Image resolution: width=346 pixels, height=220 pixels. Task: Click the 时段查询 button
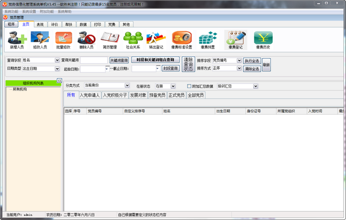tap(171, 69)
